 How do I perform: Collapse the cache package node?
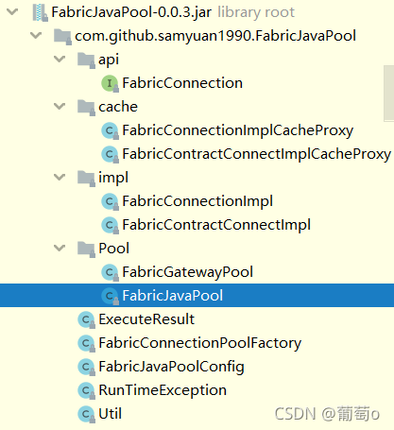point(60,107)
